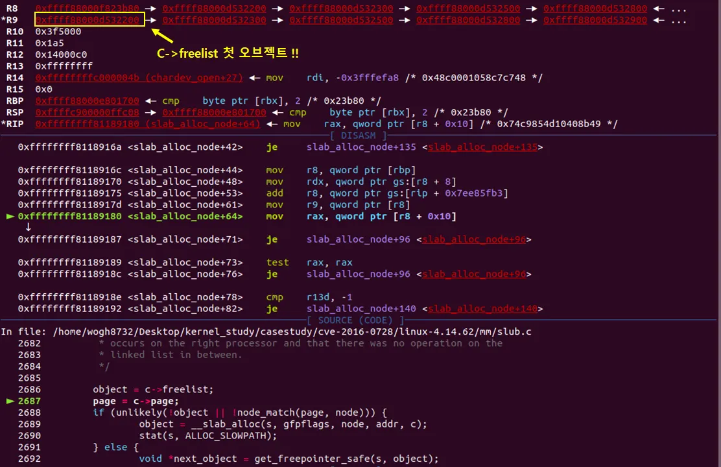The width and height of the screenshot is (721, 467).
Task: Select the slab_alloc_node+71 je line
Action: coord(274,239)
